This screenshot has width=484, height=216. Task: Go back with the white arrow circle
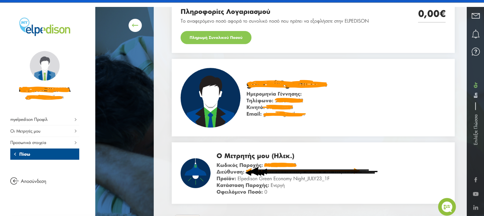(x=135, y=25)
